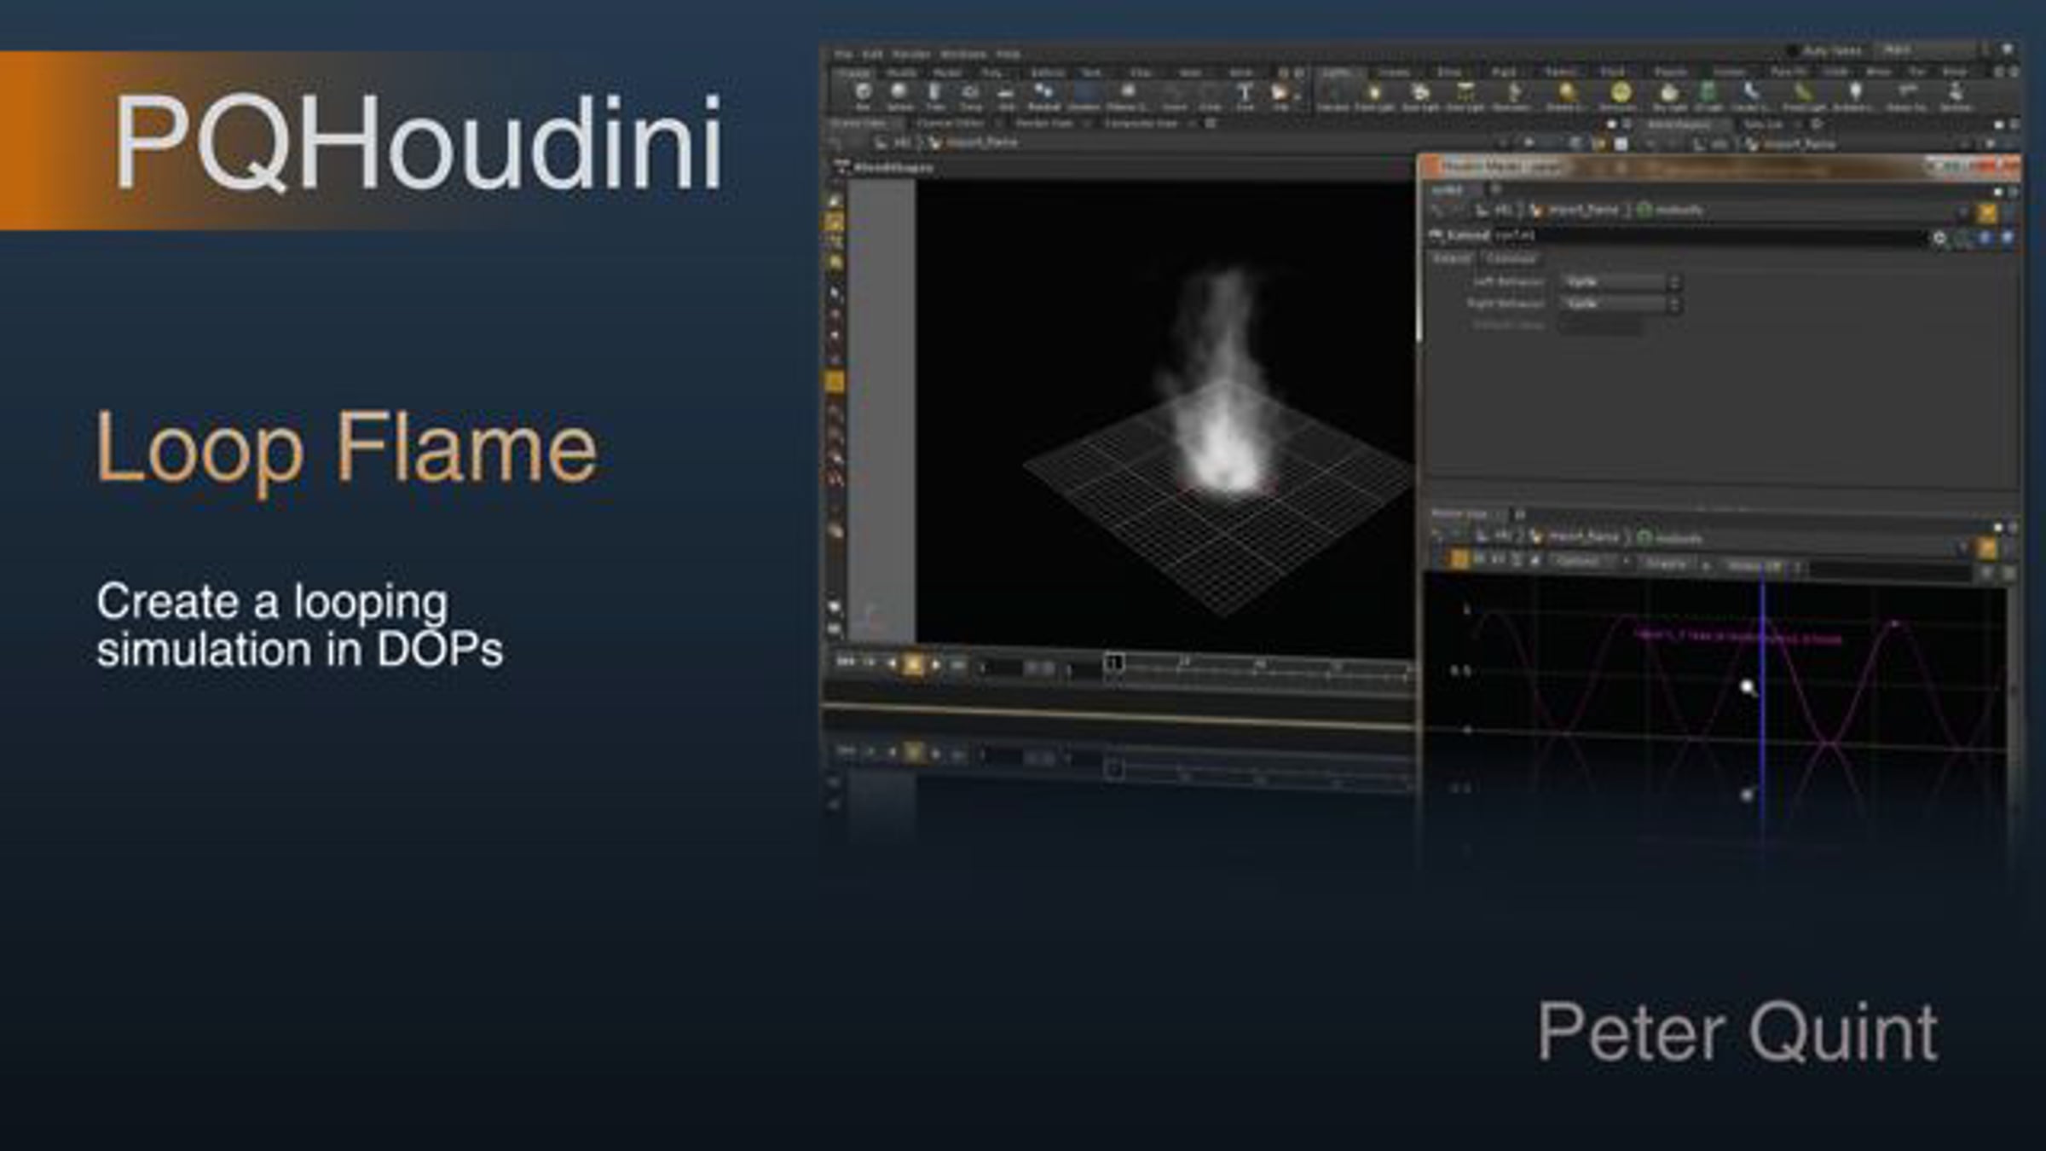This screenshot has width=2046, height=1151.
Task: Add a Spot Light from the shelf
Action: [1420, 95]
